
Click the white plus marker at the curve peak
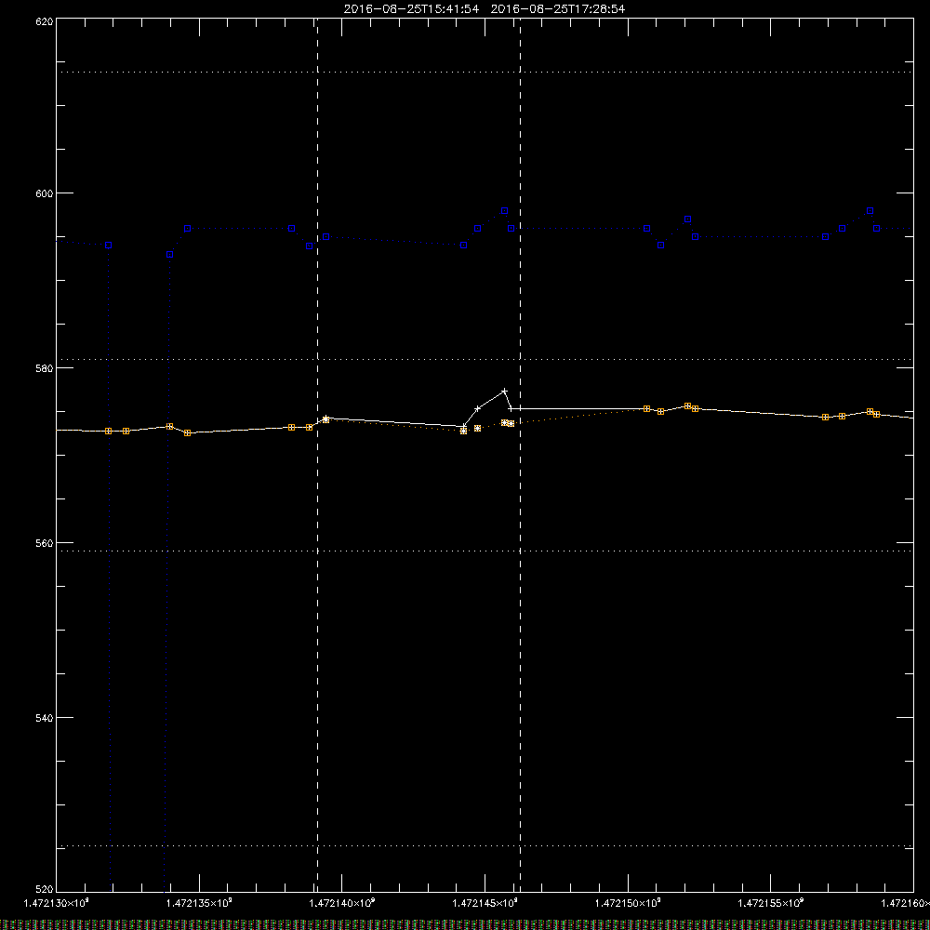(x=505, y=392)
